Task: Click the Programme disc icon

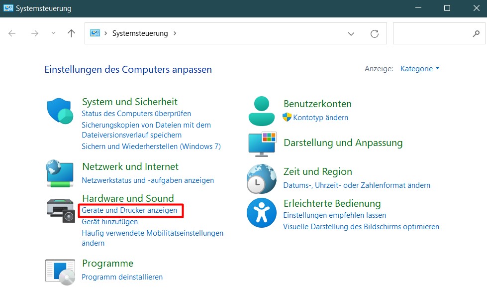Action: 60,272
